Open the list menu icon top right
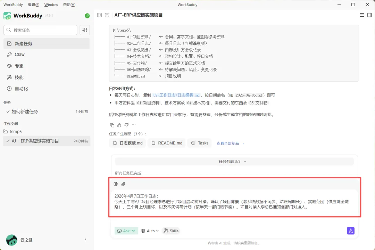This screenshot has height=250, width=375. pyautogui.click(x=362, y=15)
